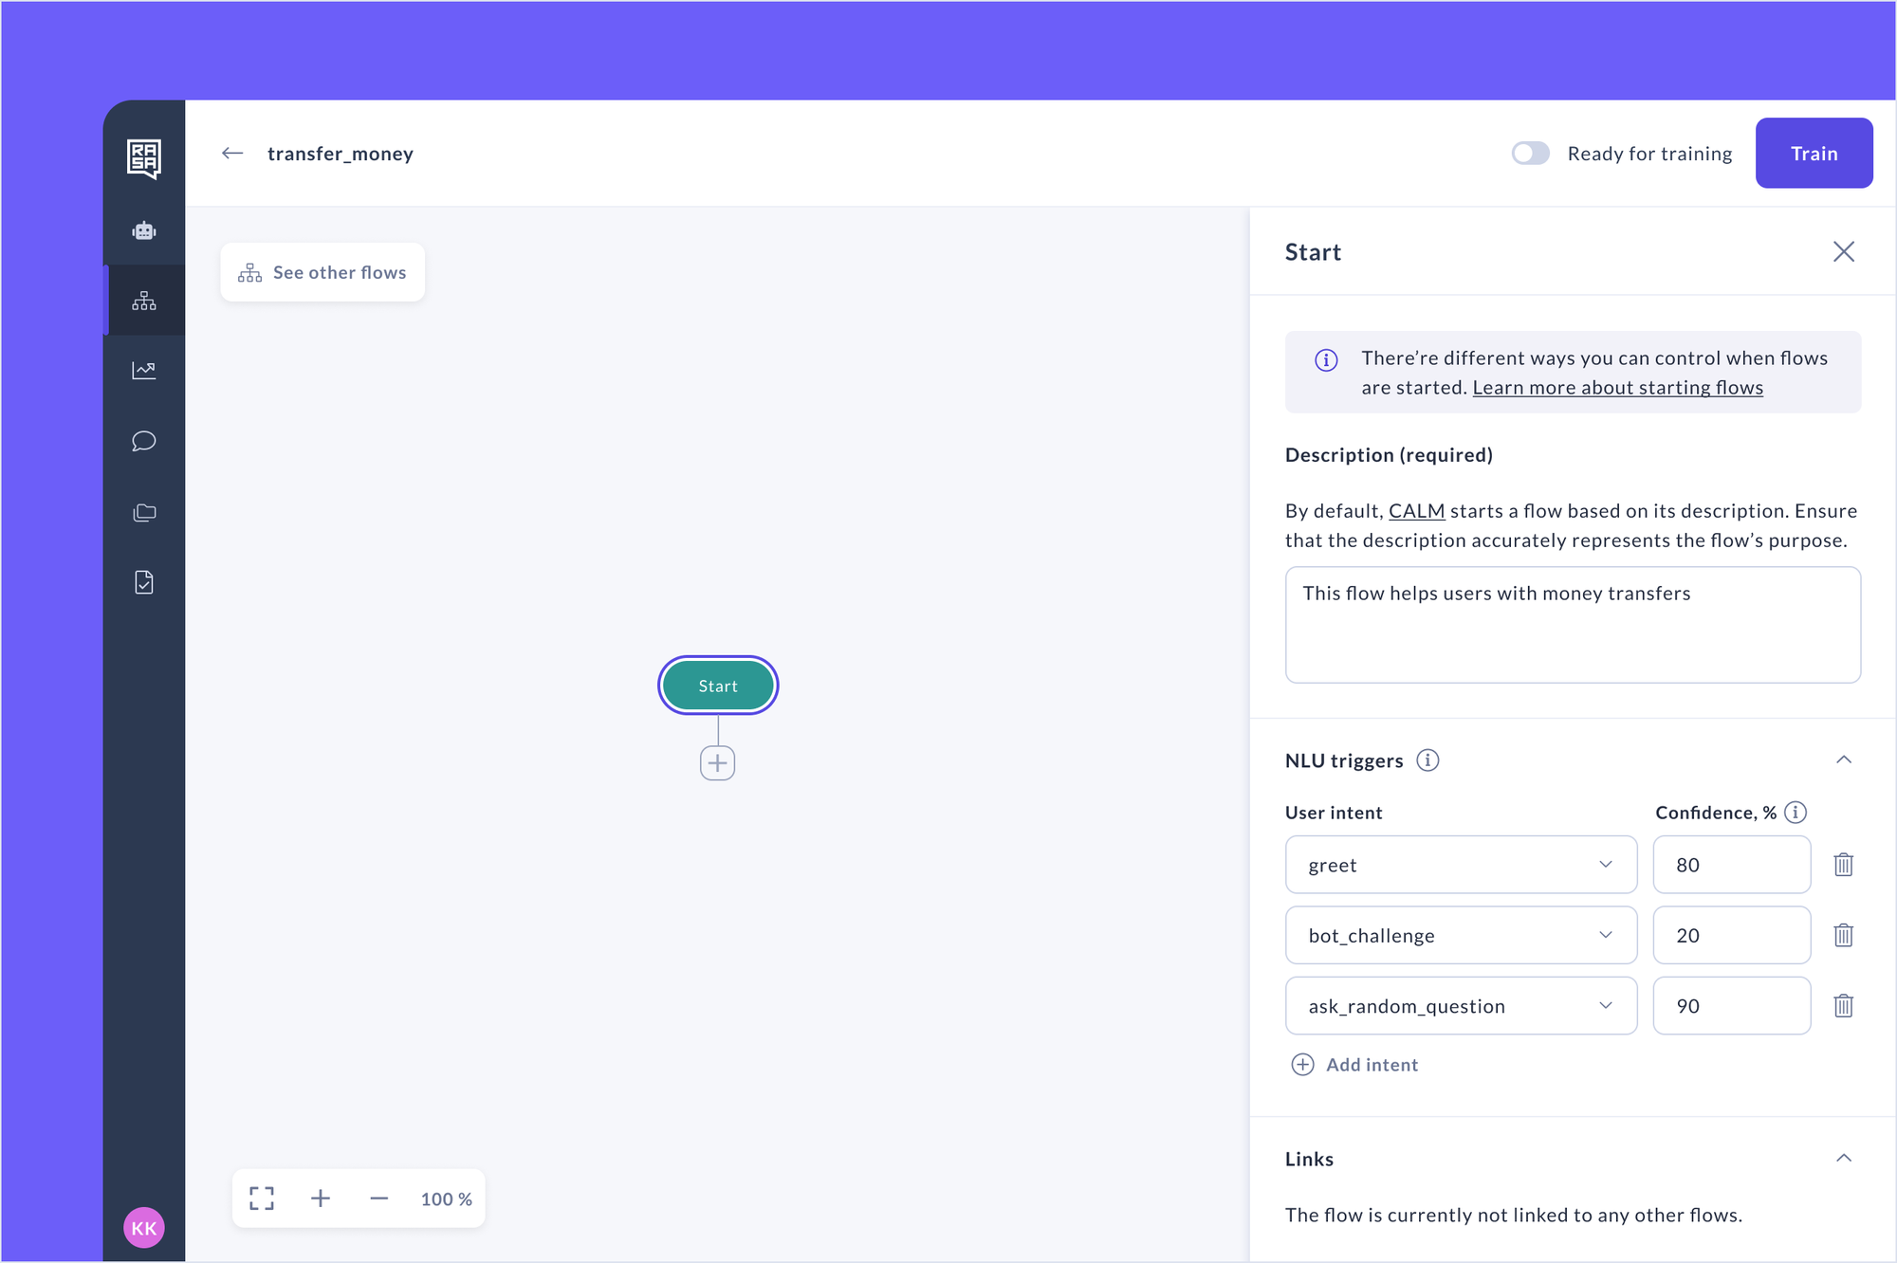1897x1263 pixels.
Task: Collapse the NLU triggers section
Action: (x=1843, y=760)
